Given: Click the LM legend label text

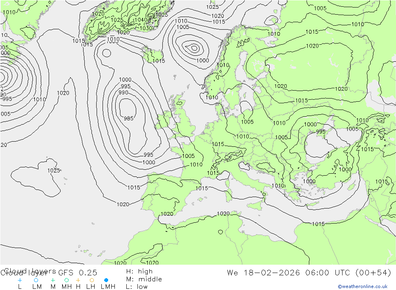Looking at the screenshot, I should (37, 287).
